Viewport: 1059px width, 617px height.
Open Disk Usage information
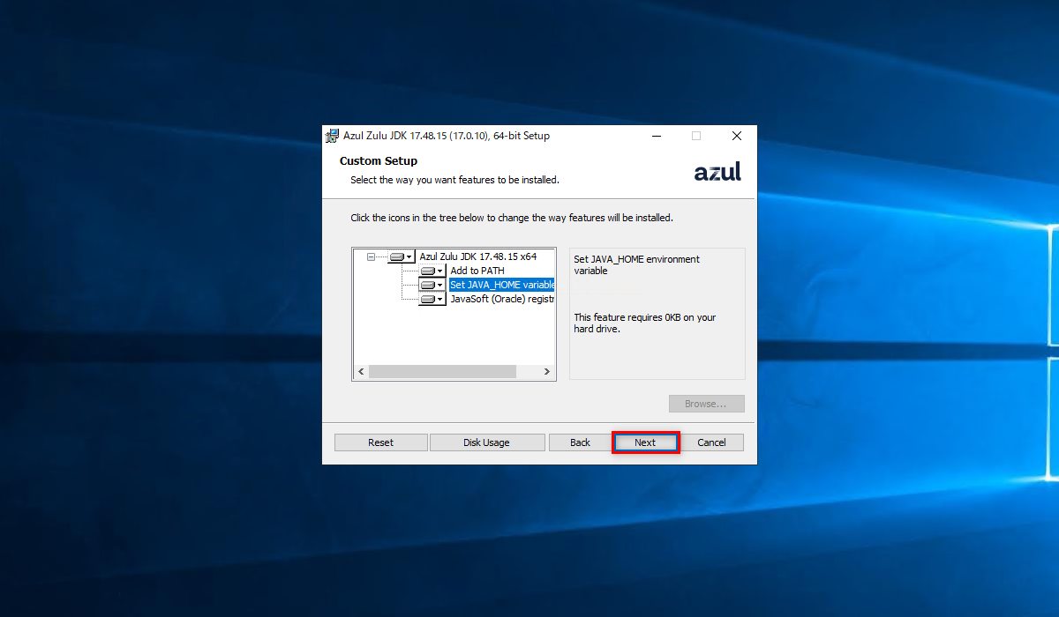pos(486,442)
